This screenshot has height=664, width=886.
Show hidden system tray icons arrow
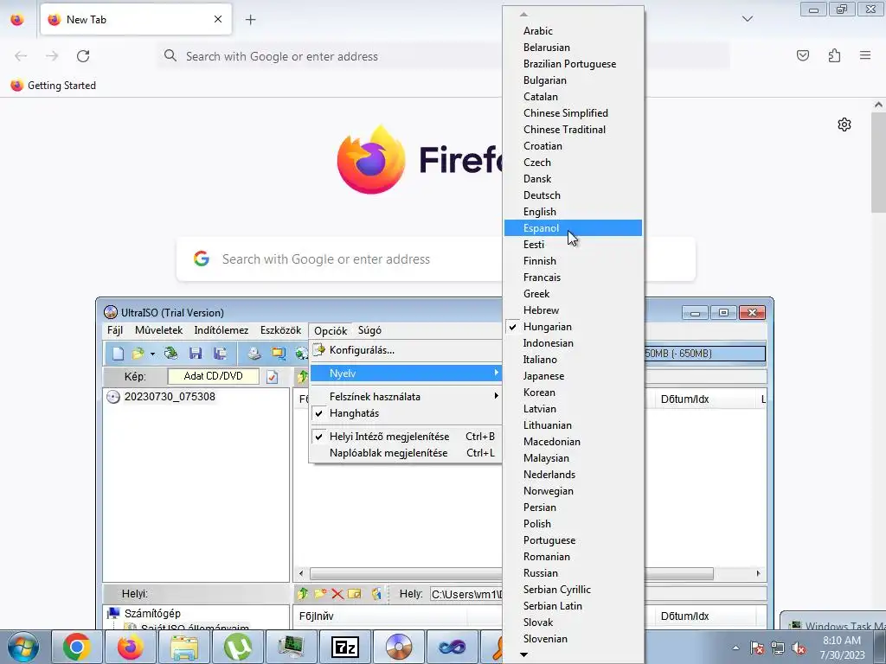point(735,648)
